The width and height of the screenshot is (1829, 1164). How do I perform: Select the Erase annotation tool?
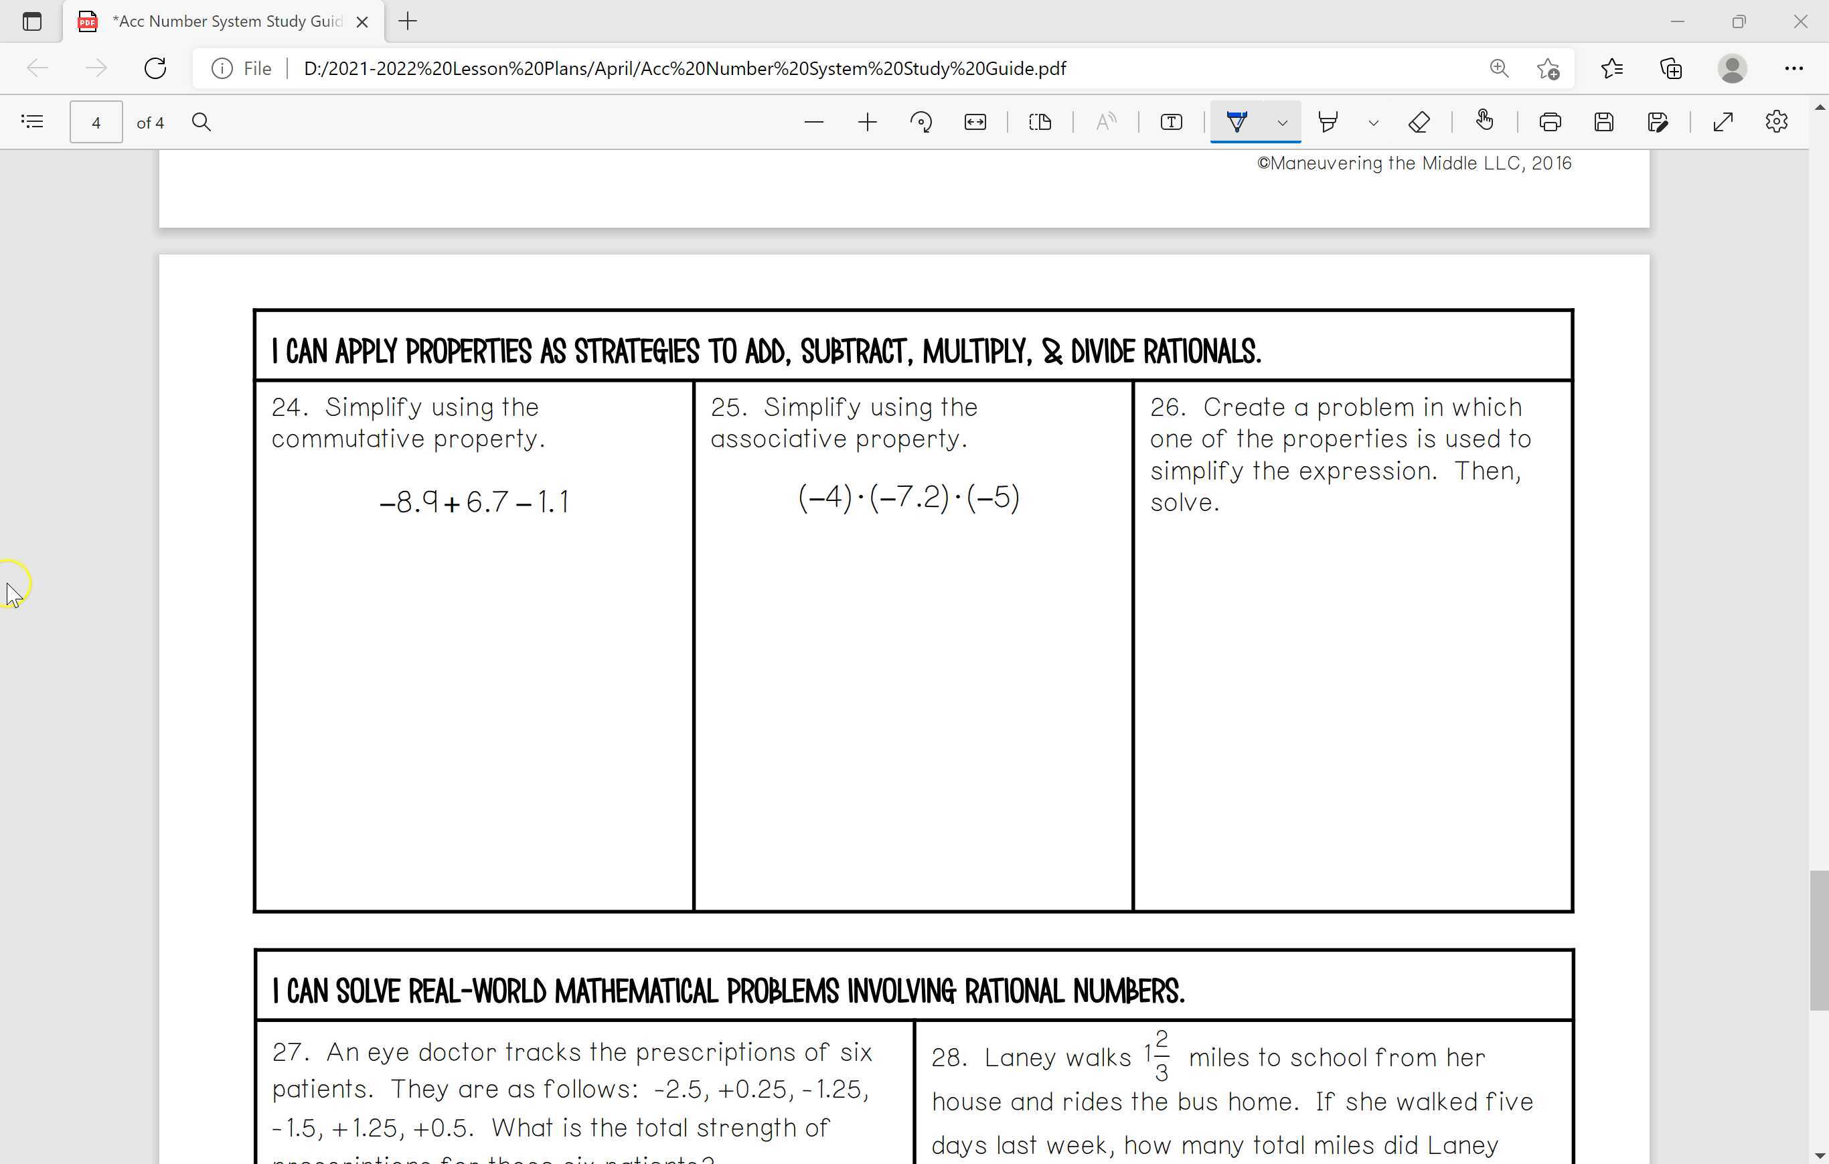[1419, 122]
